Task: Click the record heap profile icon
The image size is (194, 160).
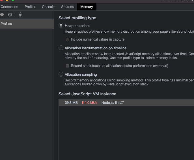Action: tap(2, 14)
